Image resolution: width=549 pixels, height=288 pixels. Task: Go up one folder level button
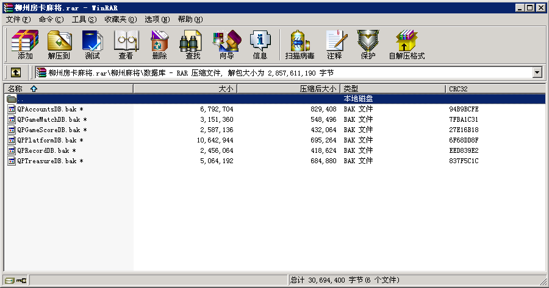pos(16,72)
